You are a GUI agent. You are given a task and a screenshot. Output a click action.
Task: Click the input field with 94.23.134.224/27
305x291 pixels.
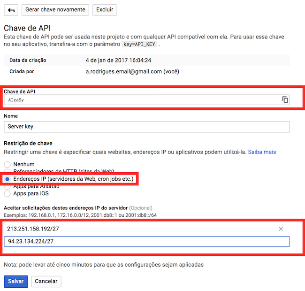click(146, 241)
